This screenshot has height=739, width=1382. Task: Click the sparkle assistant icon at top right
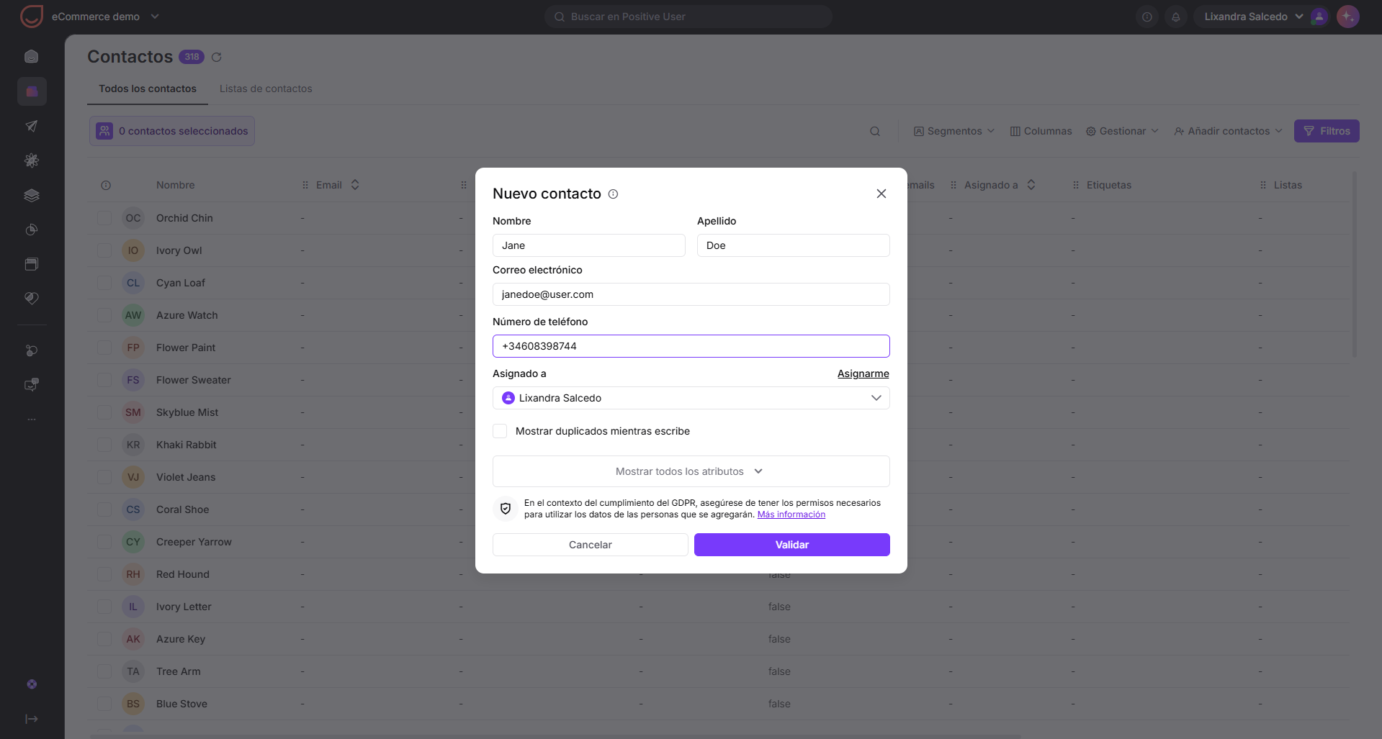coord(1347,17)
